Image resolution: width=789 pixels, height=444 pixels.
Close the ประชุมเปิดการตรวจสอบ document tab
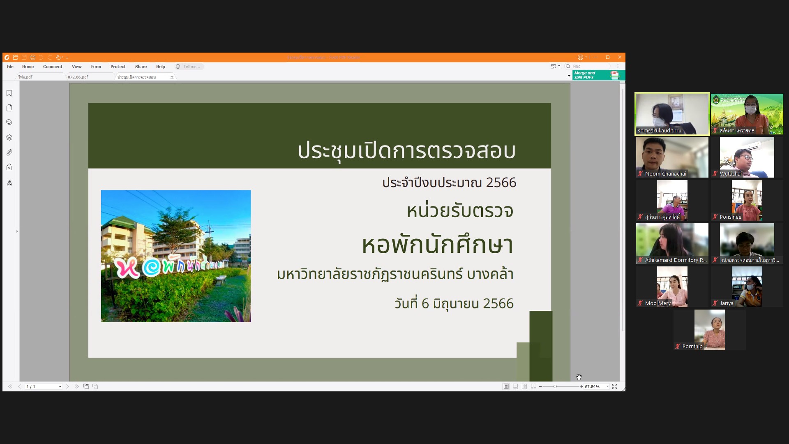pos(172,77)
